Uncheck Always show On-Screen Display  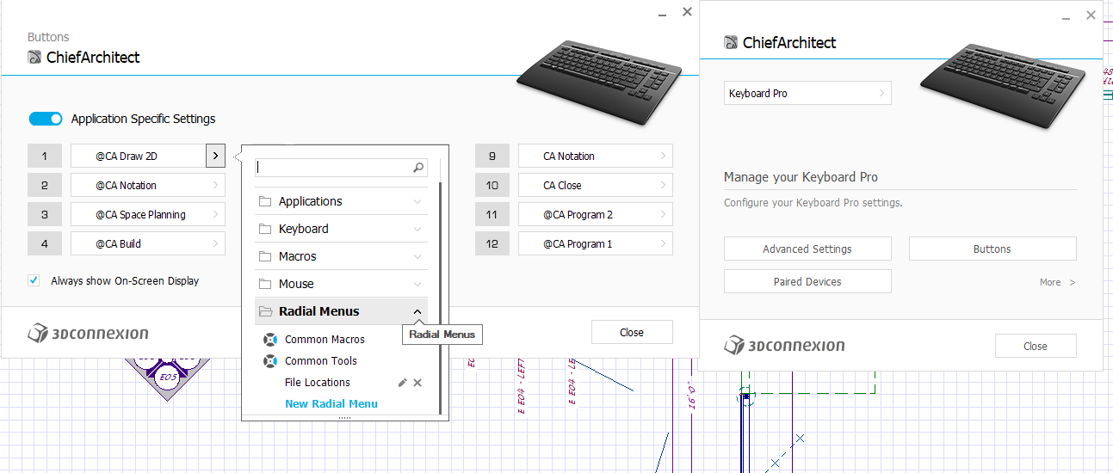pyautogui.click(x=34, y=280)
